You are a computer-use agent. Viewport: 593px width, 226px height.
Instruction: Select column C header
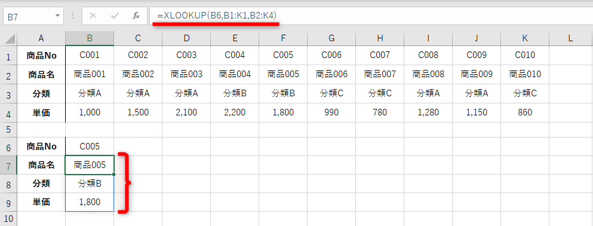[x=138, y=38]
